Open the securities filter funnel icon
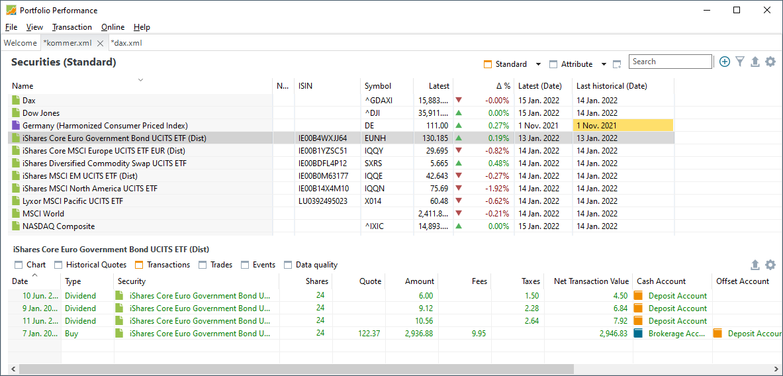The height and width of the screenshot is (376, 783). point(740,62)
